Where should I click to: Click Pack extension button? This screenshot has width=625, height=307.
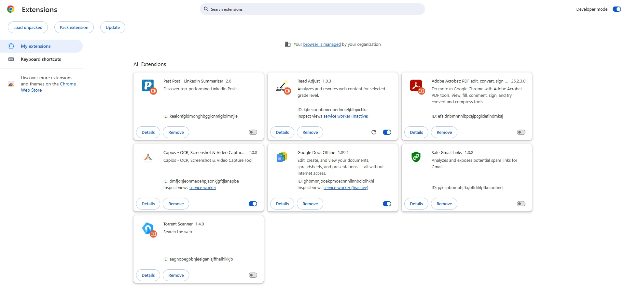[x=74, y=27]
